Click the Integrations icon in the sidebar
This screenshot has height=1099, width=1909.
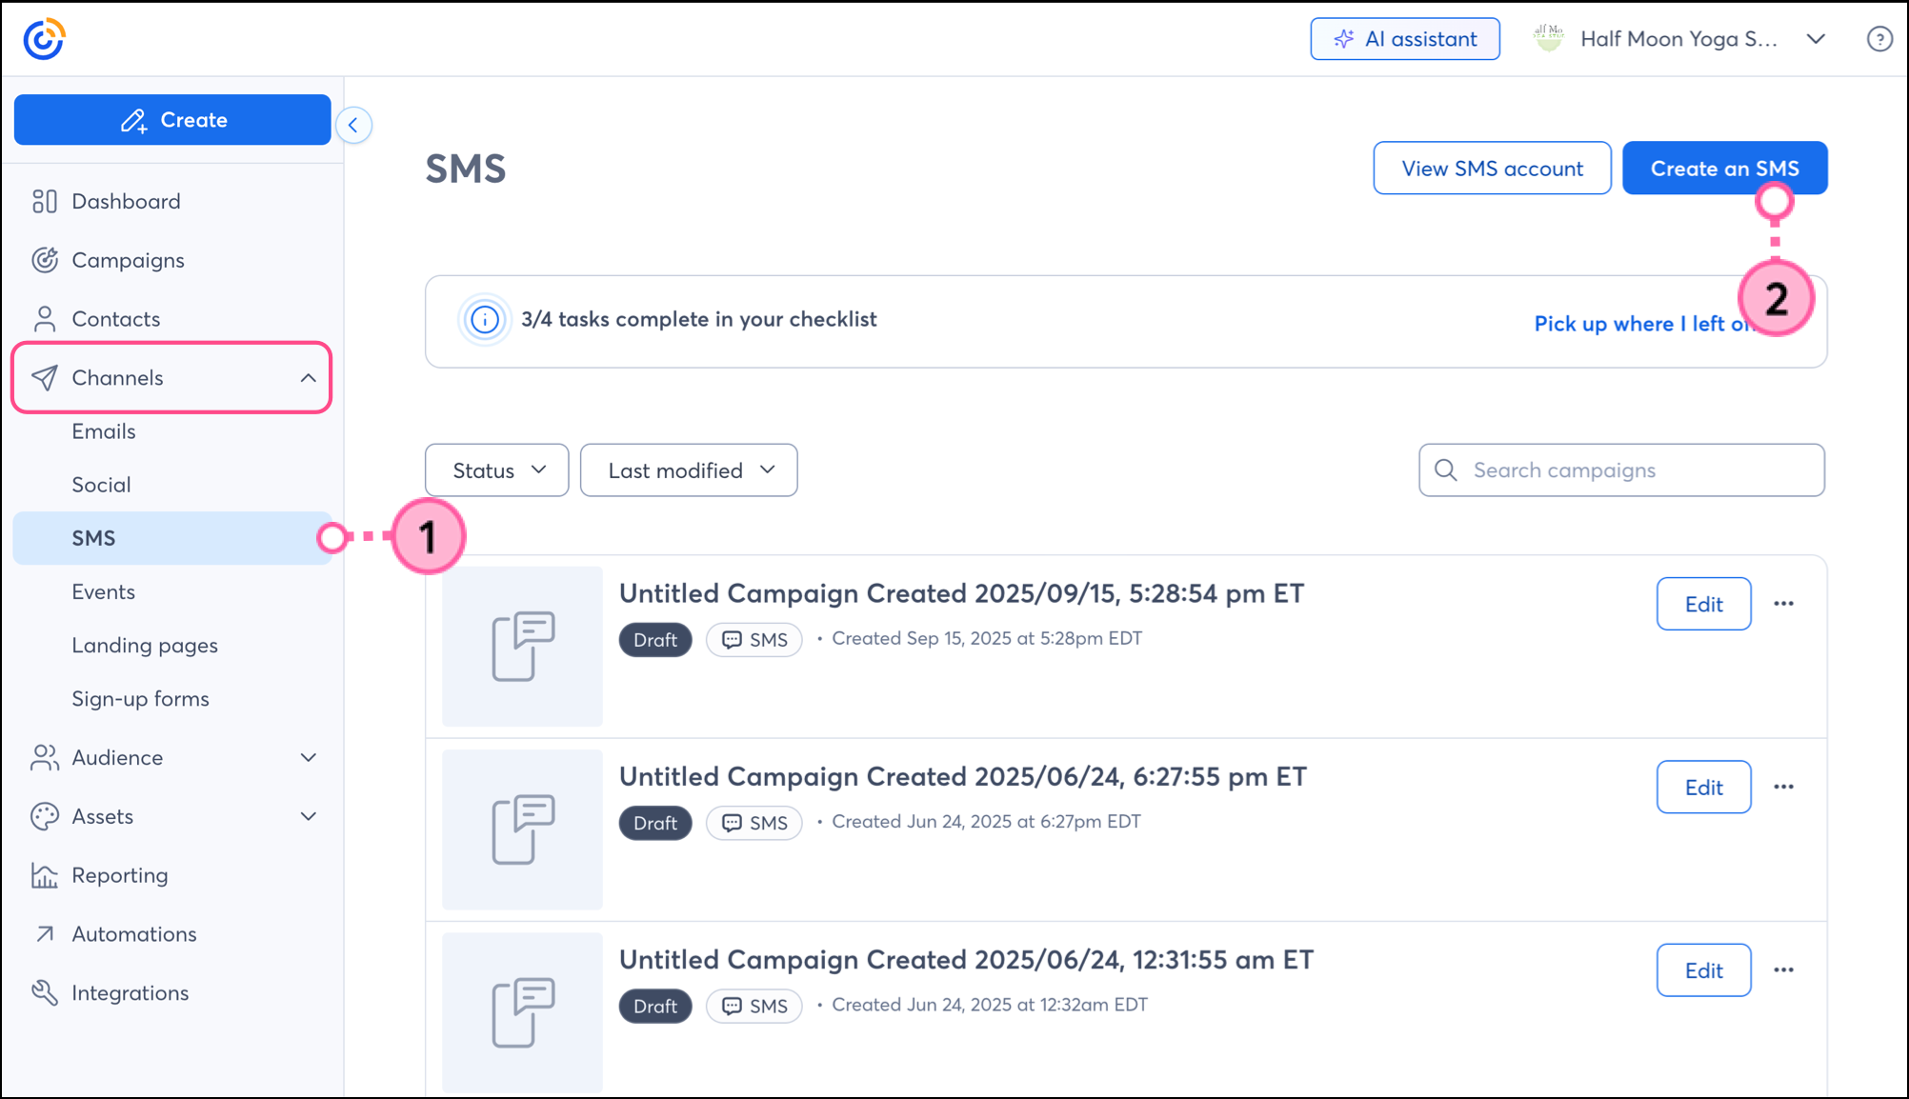45,992
